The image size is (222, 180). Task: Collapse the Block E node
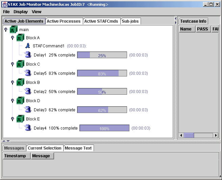point(13,119)
